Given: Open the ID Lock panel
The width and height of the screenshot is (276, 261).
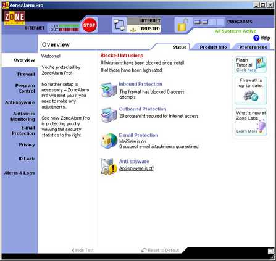Looking at the screenshot, I should pyautogui.click(x=27, y=159).
